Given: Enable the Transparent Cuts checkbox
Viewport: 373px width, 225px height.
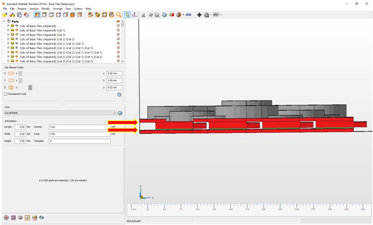Looking at the screenshot, I should coord(5,94).
